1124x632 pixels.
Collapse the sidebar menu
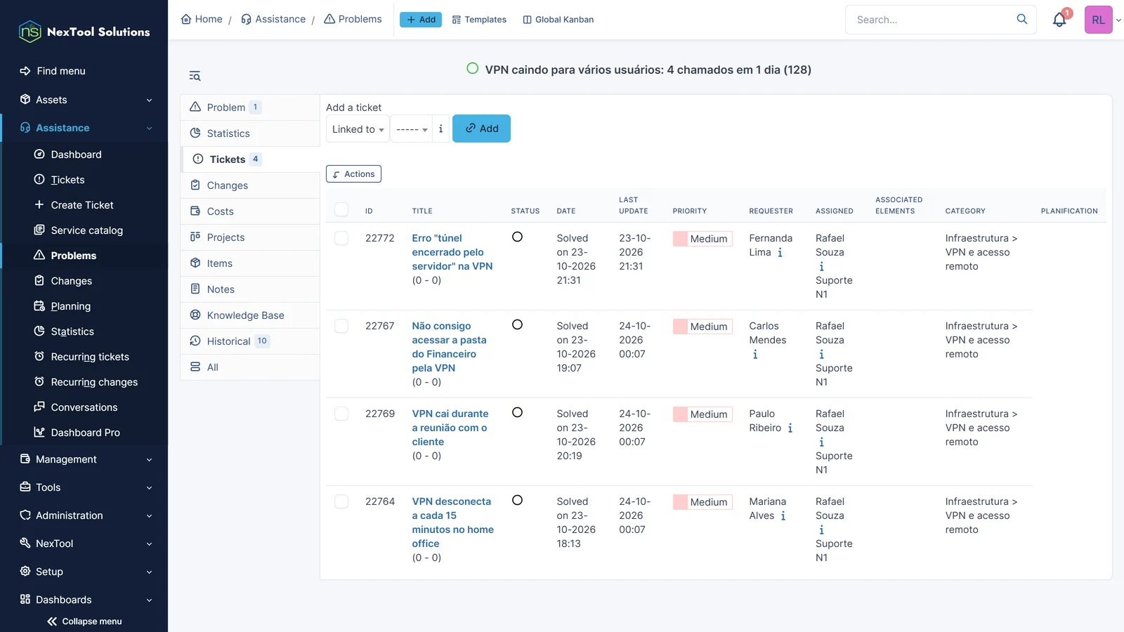(84, 621)
